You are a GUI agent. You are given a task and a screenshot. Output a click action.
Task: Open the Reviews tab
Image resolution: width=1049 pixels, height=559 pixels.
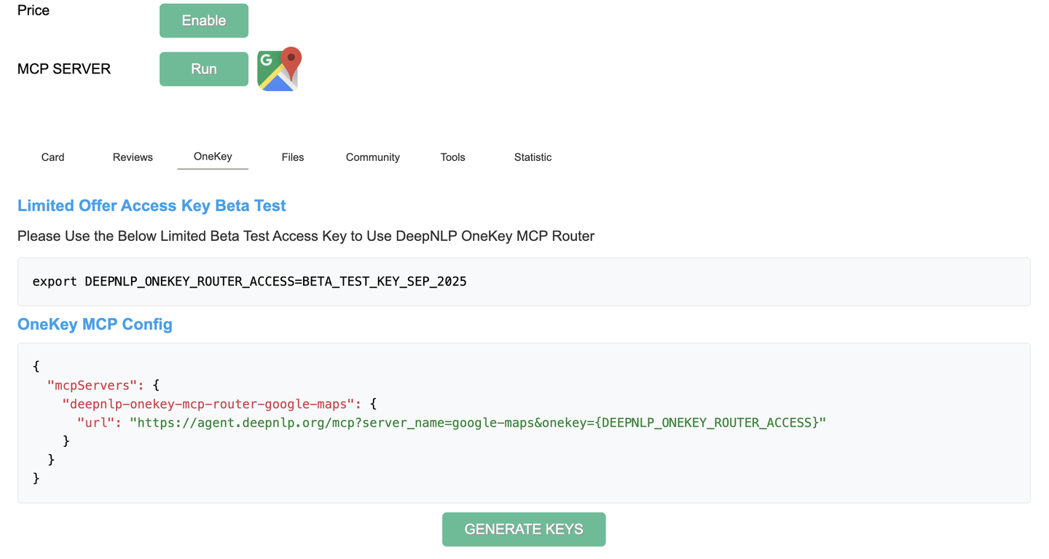click(133, 157)
